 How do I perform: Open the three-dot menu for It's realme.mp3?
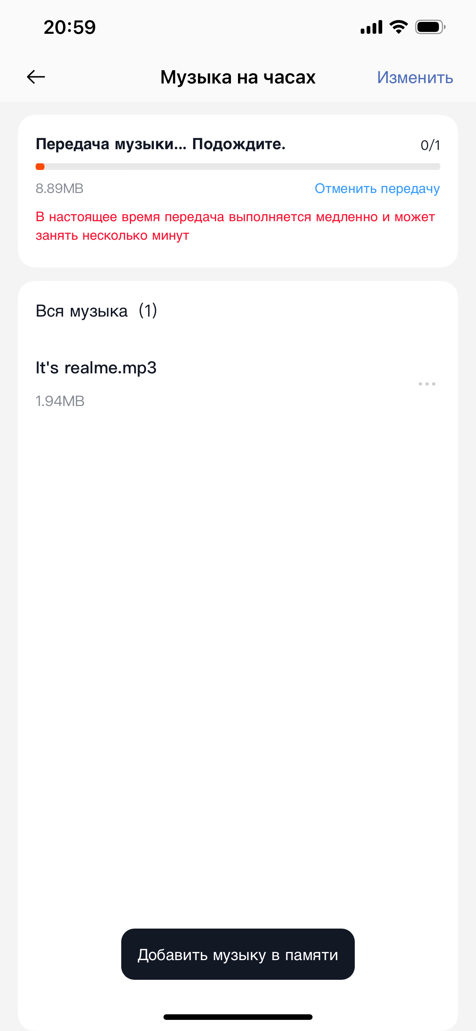coord(426,384)
